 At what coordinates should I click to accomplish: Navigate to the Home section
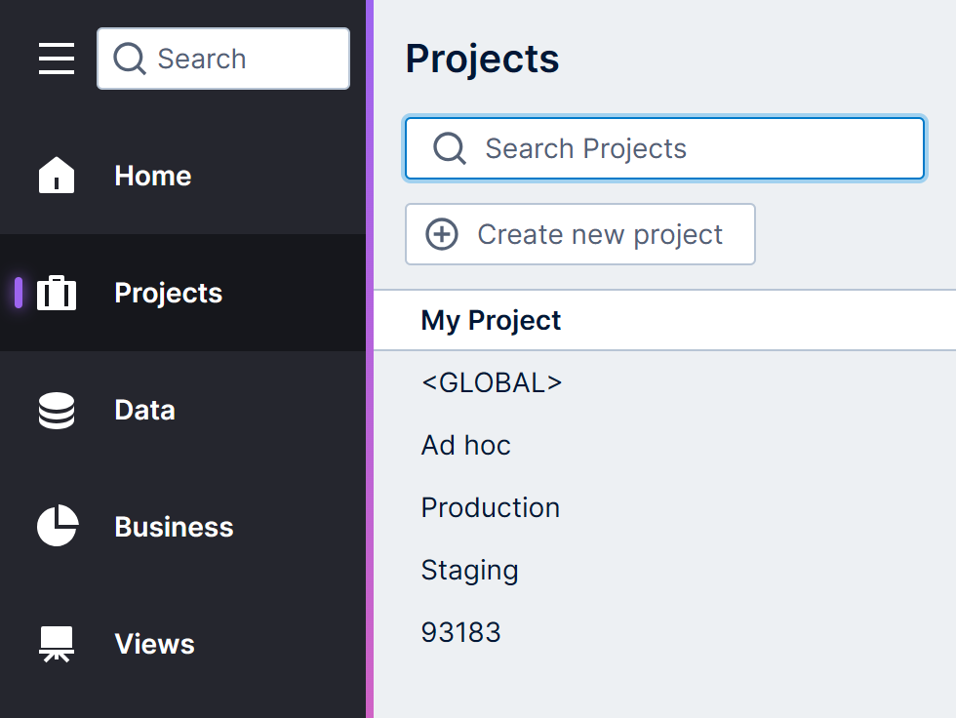pyautogui.click(x=152, y=176)
